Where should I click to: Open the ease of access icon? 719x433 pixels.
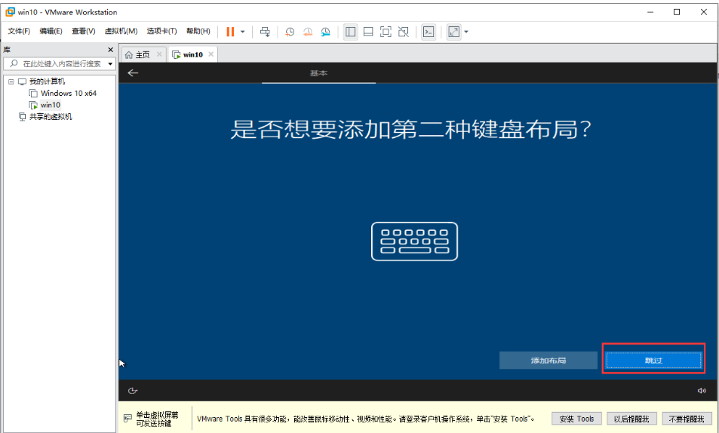(x=133, y=391)
